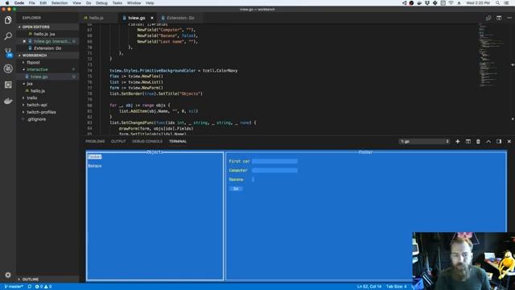Expand the fbpost folder
The image size is (515, 290).
33,63
